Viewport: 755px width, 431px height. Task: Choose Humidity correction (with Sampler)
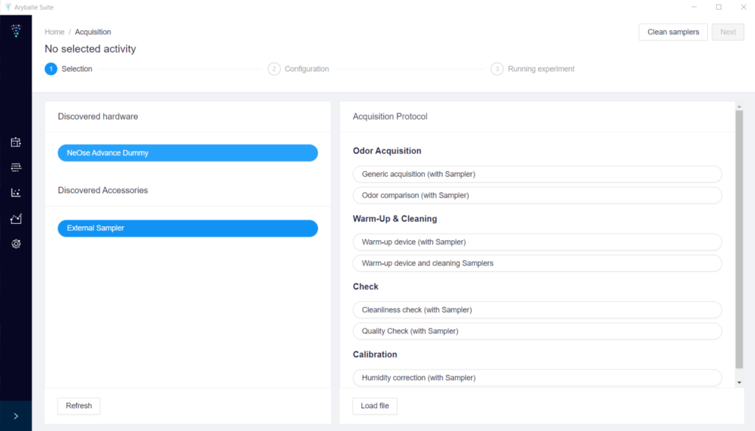(537, 378)
